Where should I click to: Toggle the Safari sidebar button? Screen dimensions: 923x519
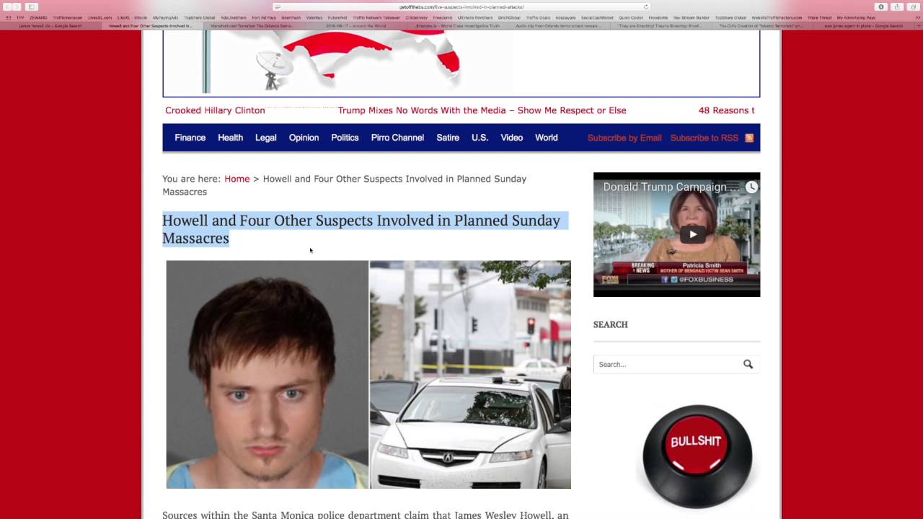click(x=32, y=7)
